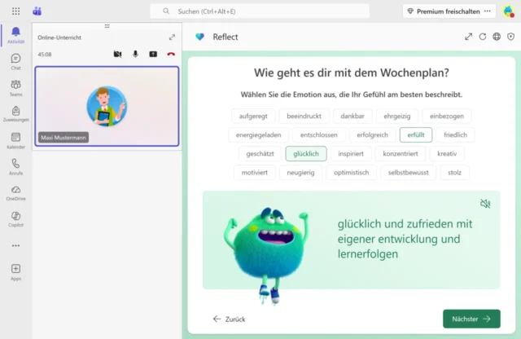Select the emotion aufgeregt

click(253, 116)
